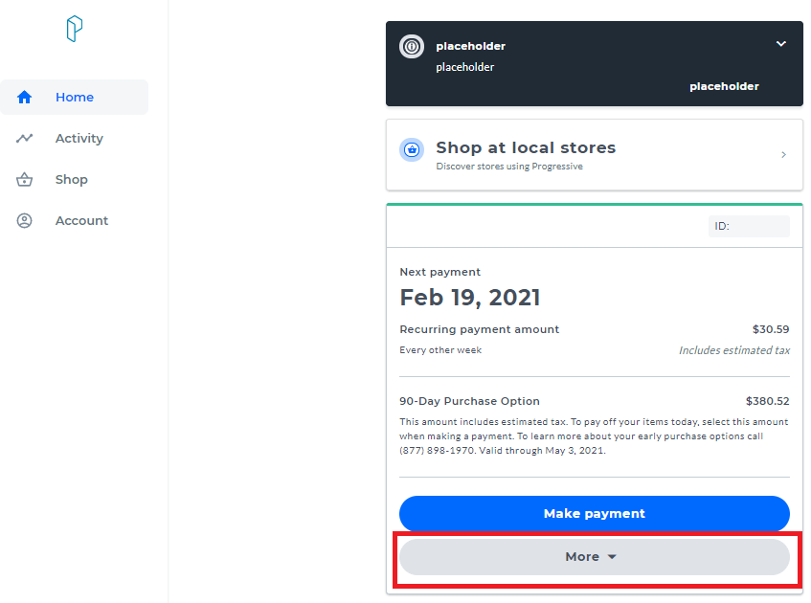Viewport: 811px width, 603px height.
Task: Click the Home house icon
Action: point(25,98)
